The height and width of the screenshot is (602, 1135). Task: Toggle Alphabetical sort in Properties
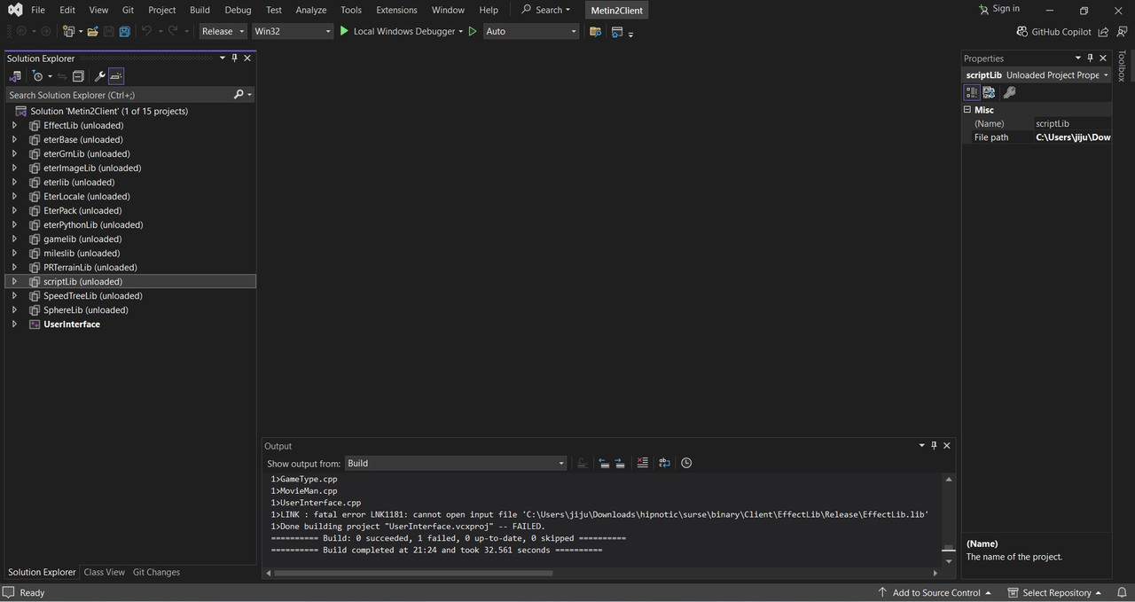tap(989, 92)
